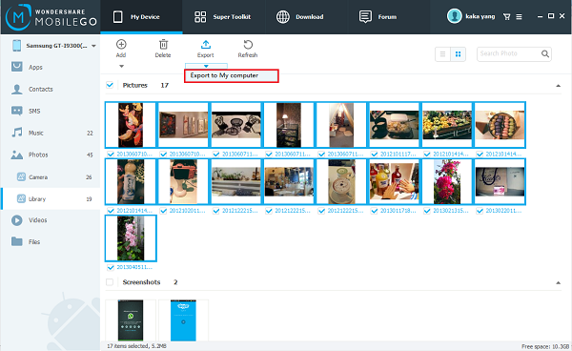Open Files in the sidebar
572x351 pixels.
point(50,241)
